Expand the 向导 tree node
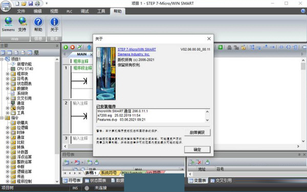This screenshot has width=307, height=192. 8,108
